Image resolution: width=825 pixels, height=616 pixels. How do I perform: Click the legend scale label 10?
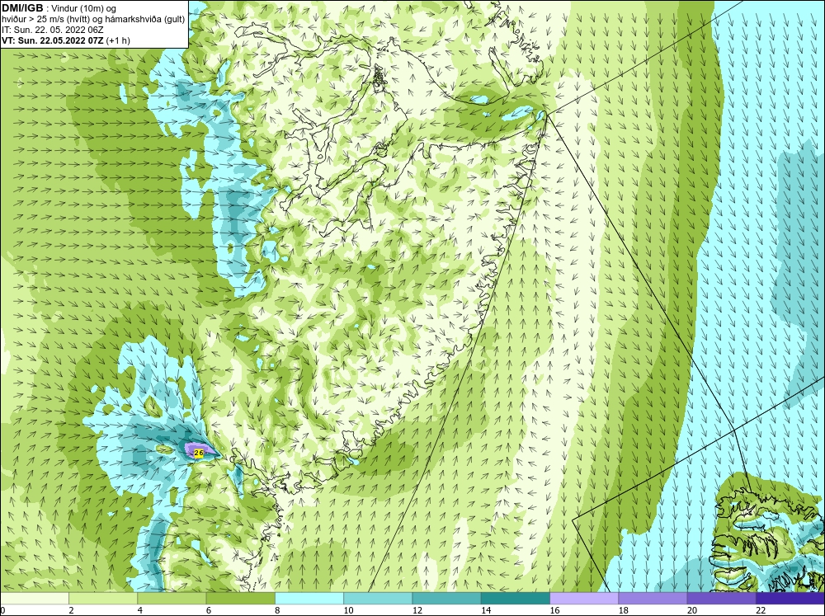click(348, 610)
